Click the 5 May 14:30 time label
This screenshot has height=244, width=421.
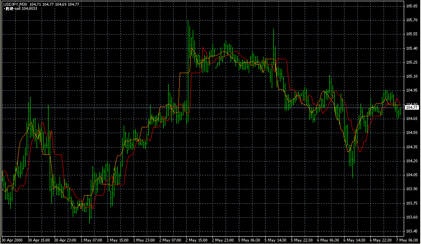click(276, 239)
